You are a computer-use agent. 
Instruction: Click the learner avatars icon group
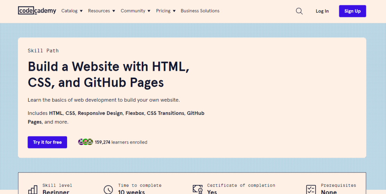(86, 142)
